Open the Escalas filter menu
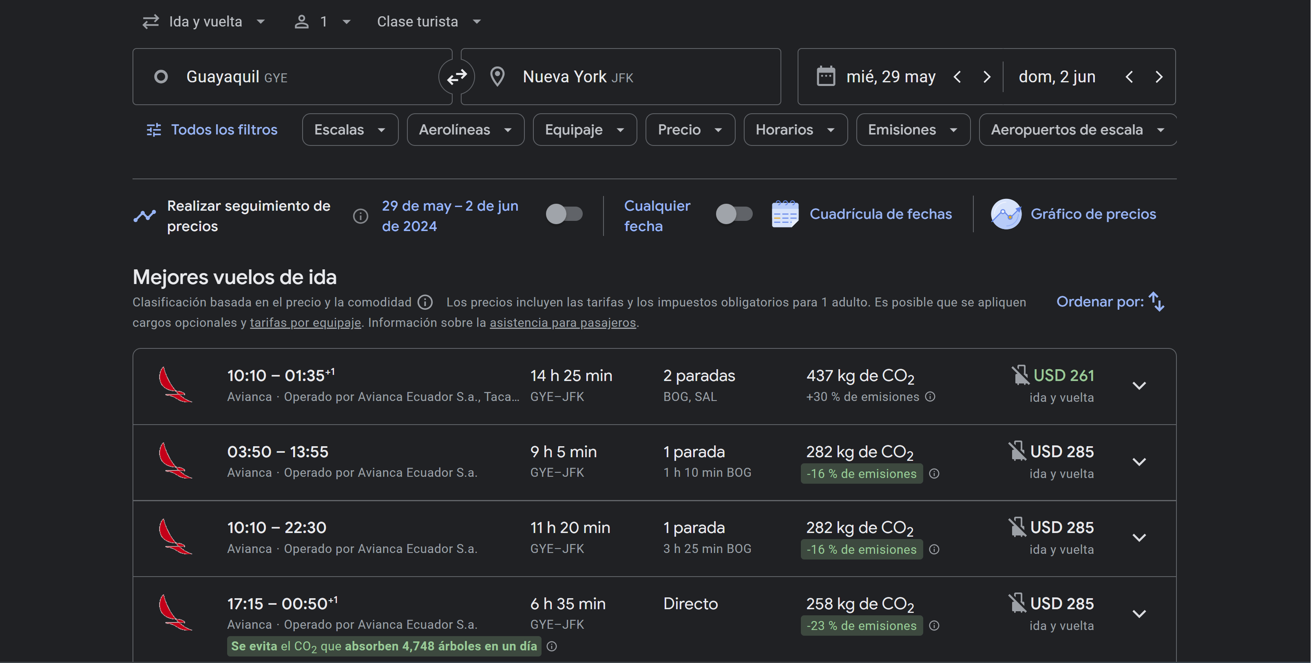This screenshot has width=1311, height=663. coord(349,130)
